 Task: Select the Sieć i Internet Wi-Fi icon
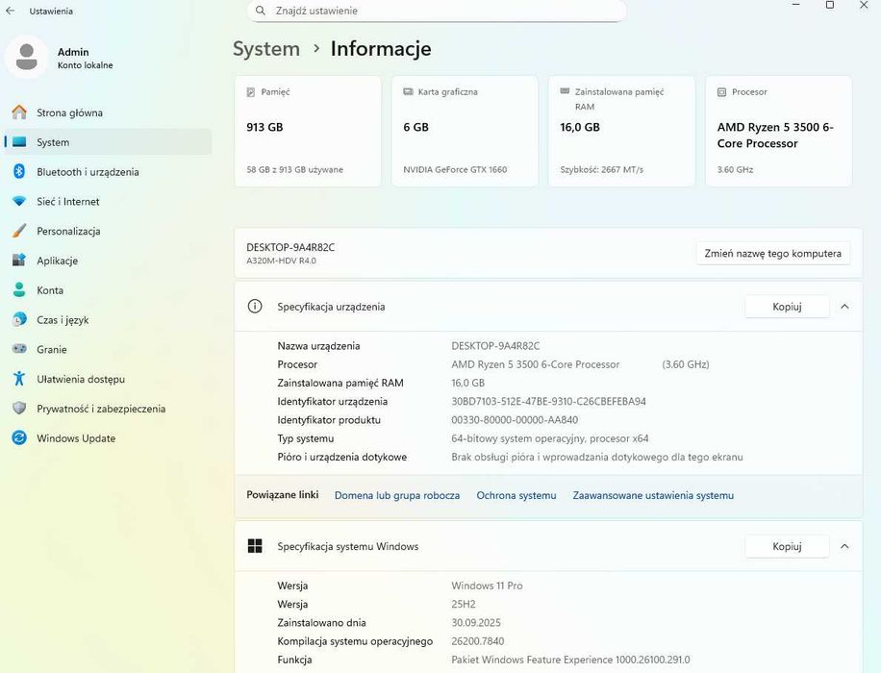tap(18, 202)
